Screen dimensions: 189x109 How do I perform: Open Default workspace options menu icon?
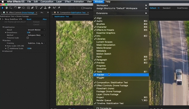[x=159, y=8]
